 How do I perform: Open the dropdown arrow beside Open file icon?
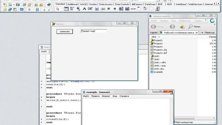pos(14,5)
